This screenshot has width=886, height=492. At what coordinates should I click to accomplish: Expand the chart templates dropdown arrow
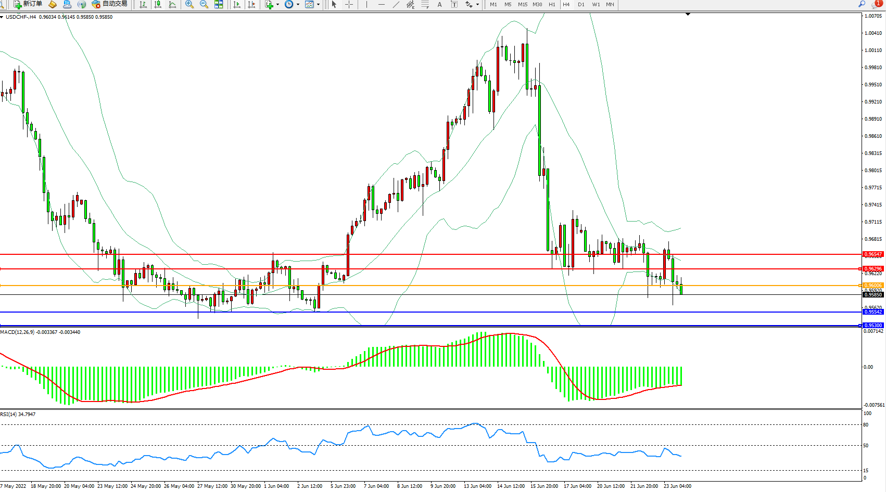tap(318, 4)
